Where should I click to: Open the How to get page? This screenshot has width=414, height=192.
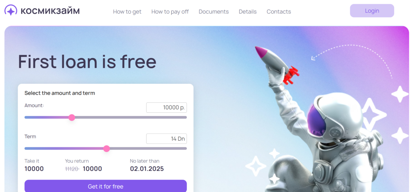coord(127,12)
